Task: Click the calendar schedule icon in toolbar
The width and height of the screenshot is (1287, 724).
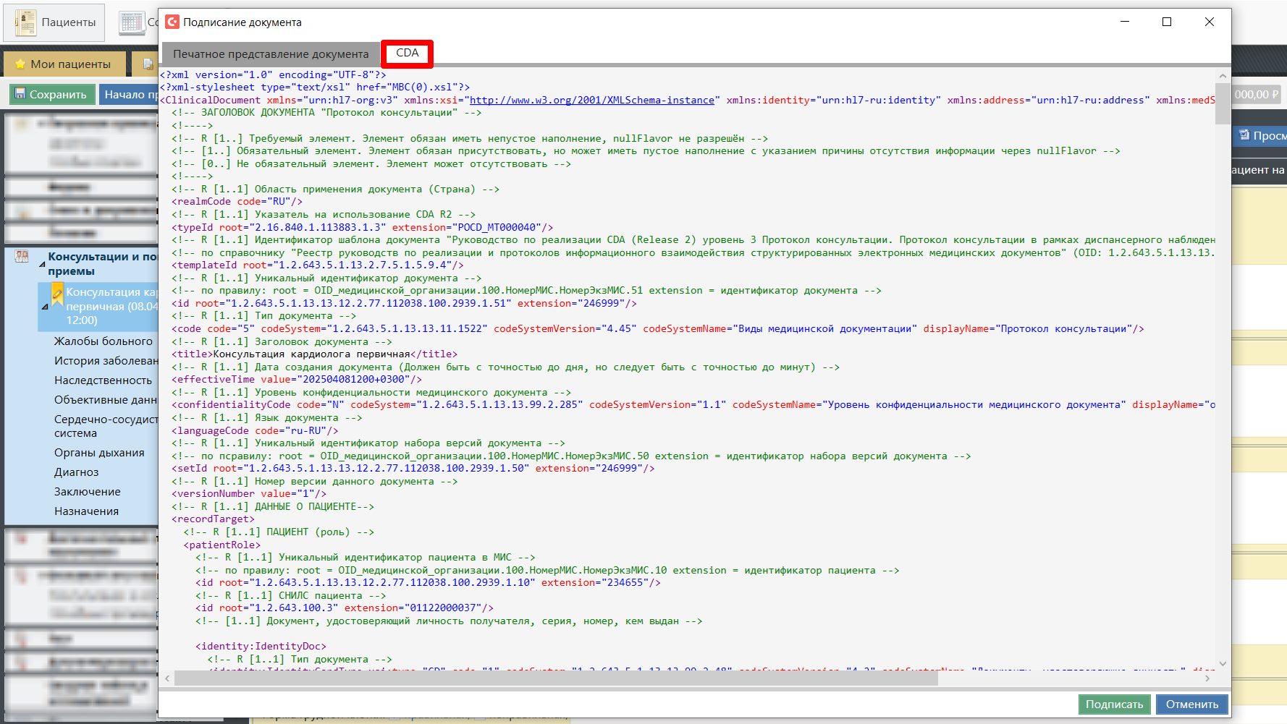Action: 132,22
